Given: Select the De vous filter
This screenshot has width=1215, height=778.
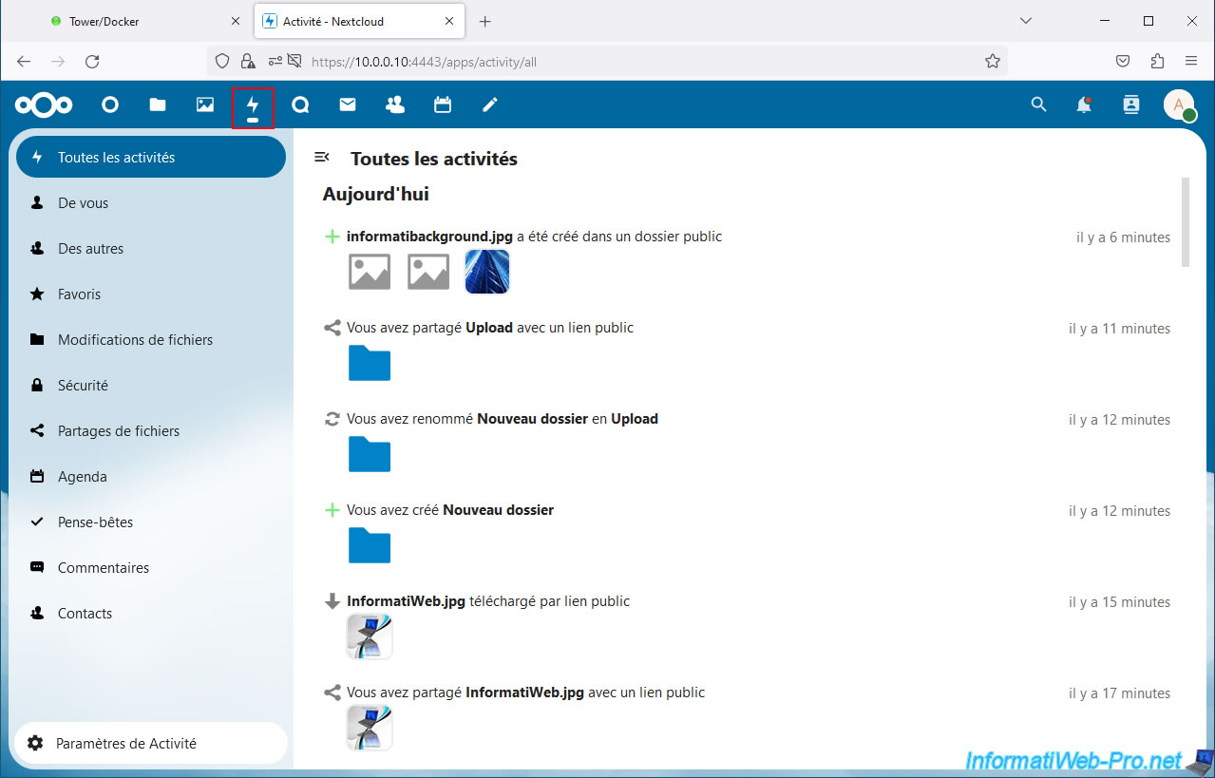Looking at the screenshot, I should tap(83, 203).
